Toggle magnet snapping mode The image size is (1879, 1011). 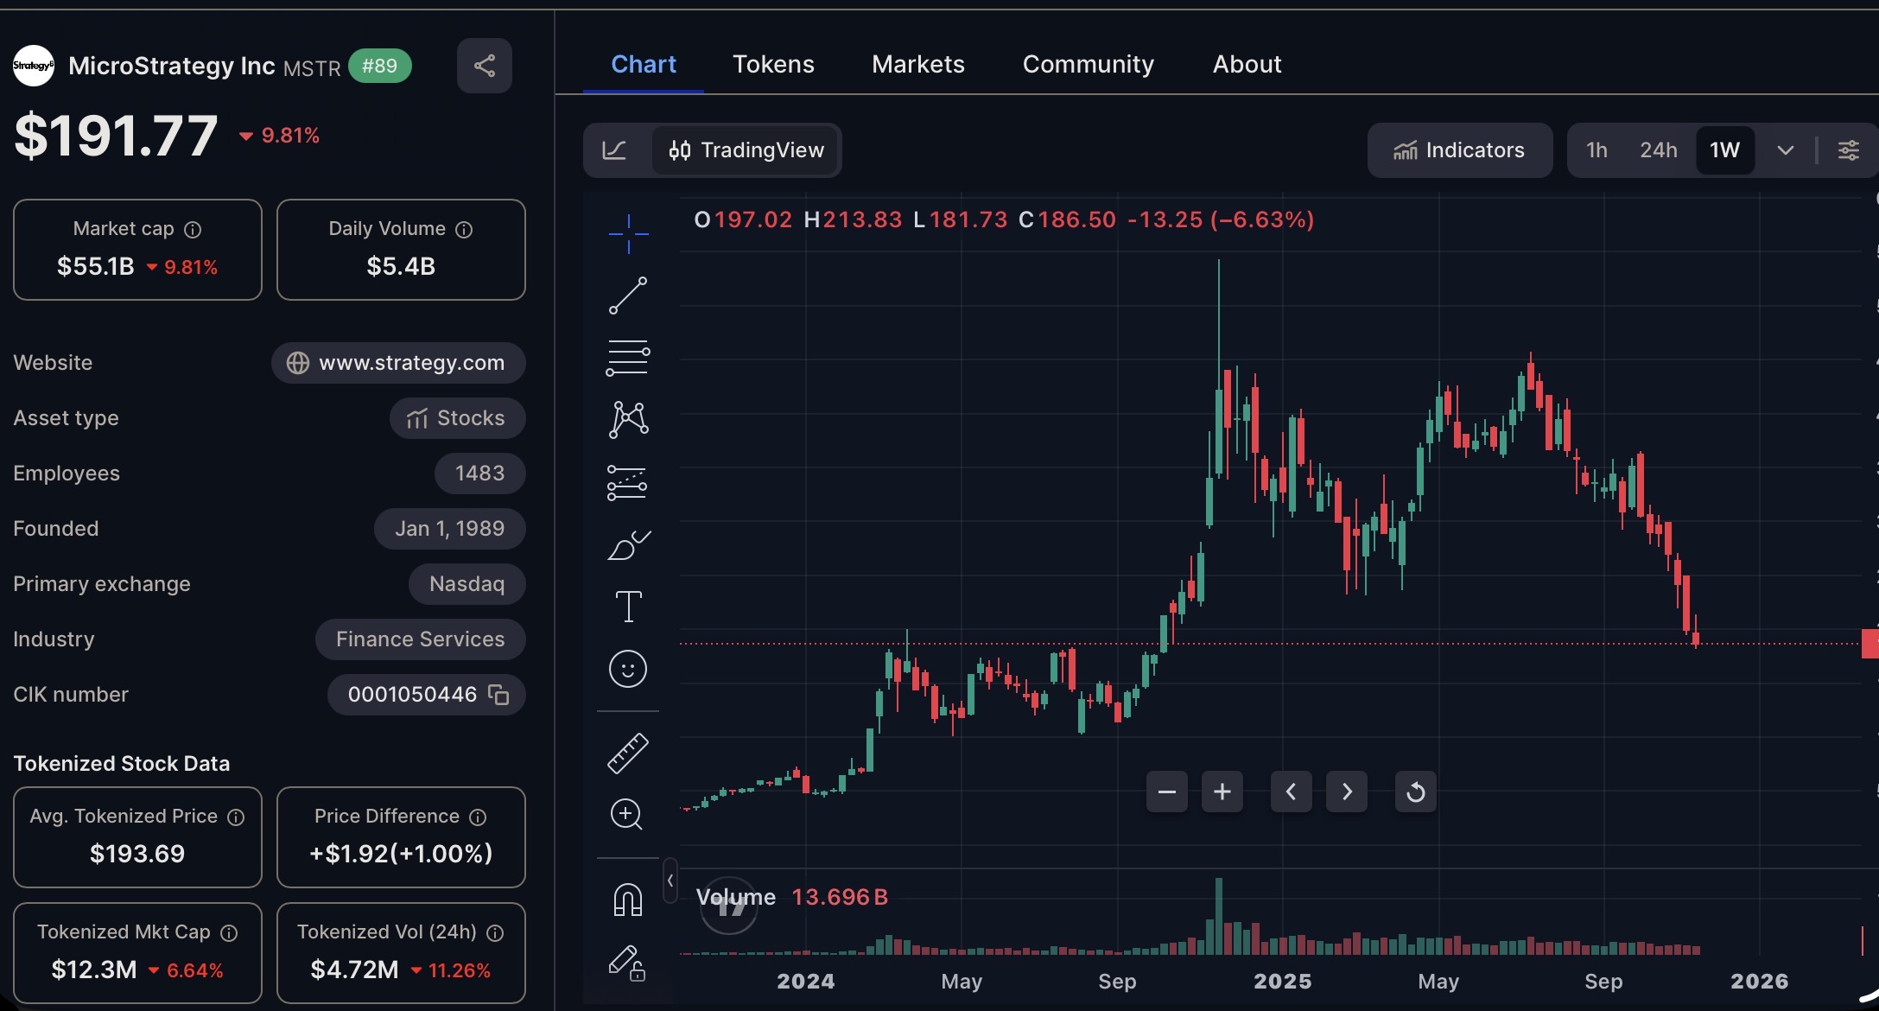tap(628, 900)
